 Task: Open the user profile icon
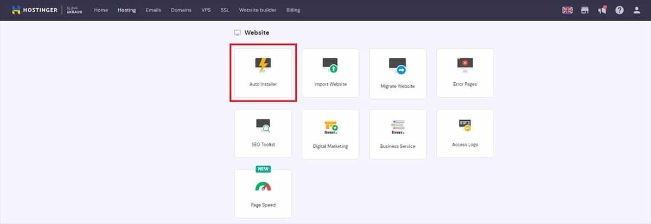(637, 10)
